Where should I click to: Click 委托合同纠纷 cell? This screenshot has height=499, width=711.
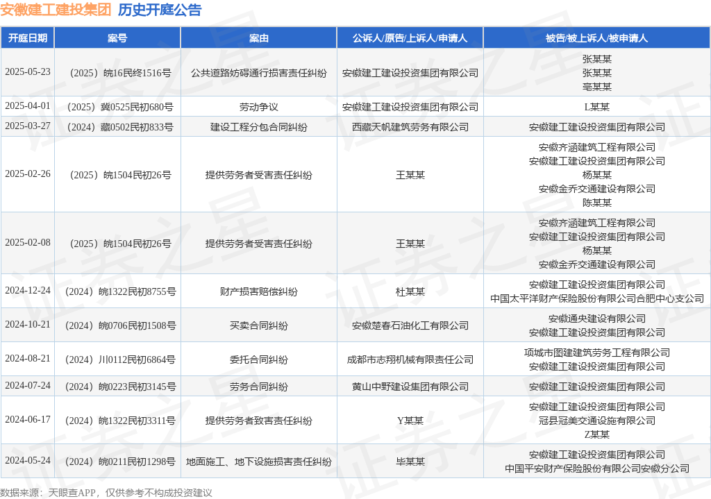coord(259,360)
